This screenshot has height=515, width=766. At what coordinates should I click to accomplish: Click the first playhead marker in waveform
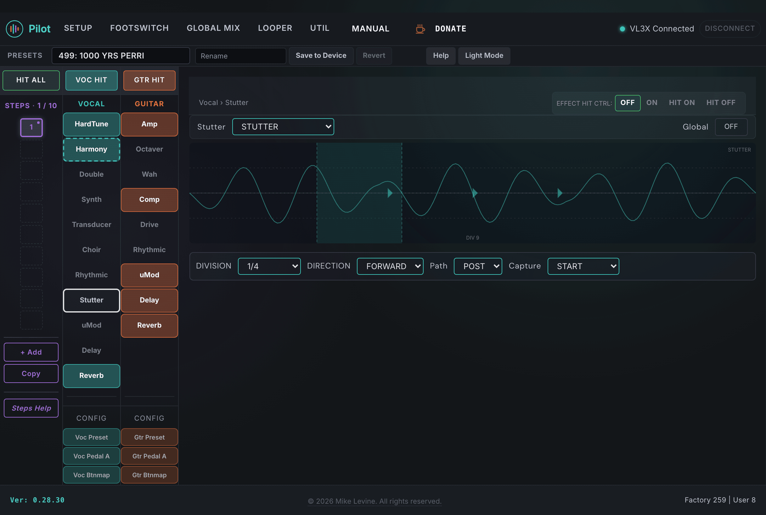coord(390,193)
